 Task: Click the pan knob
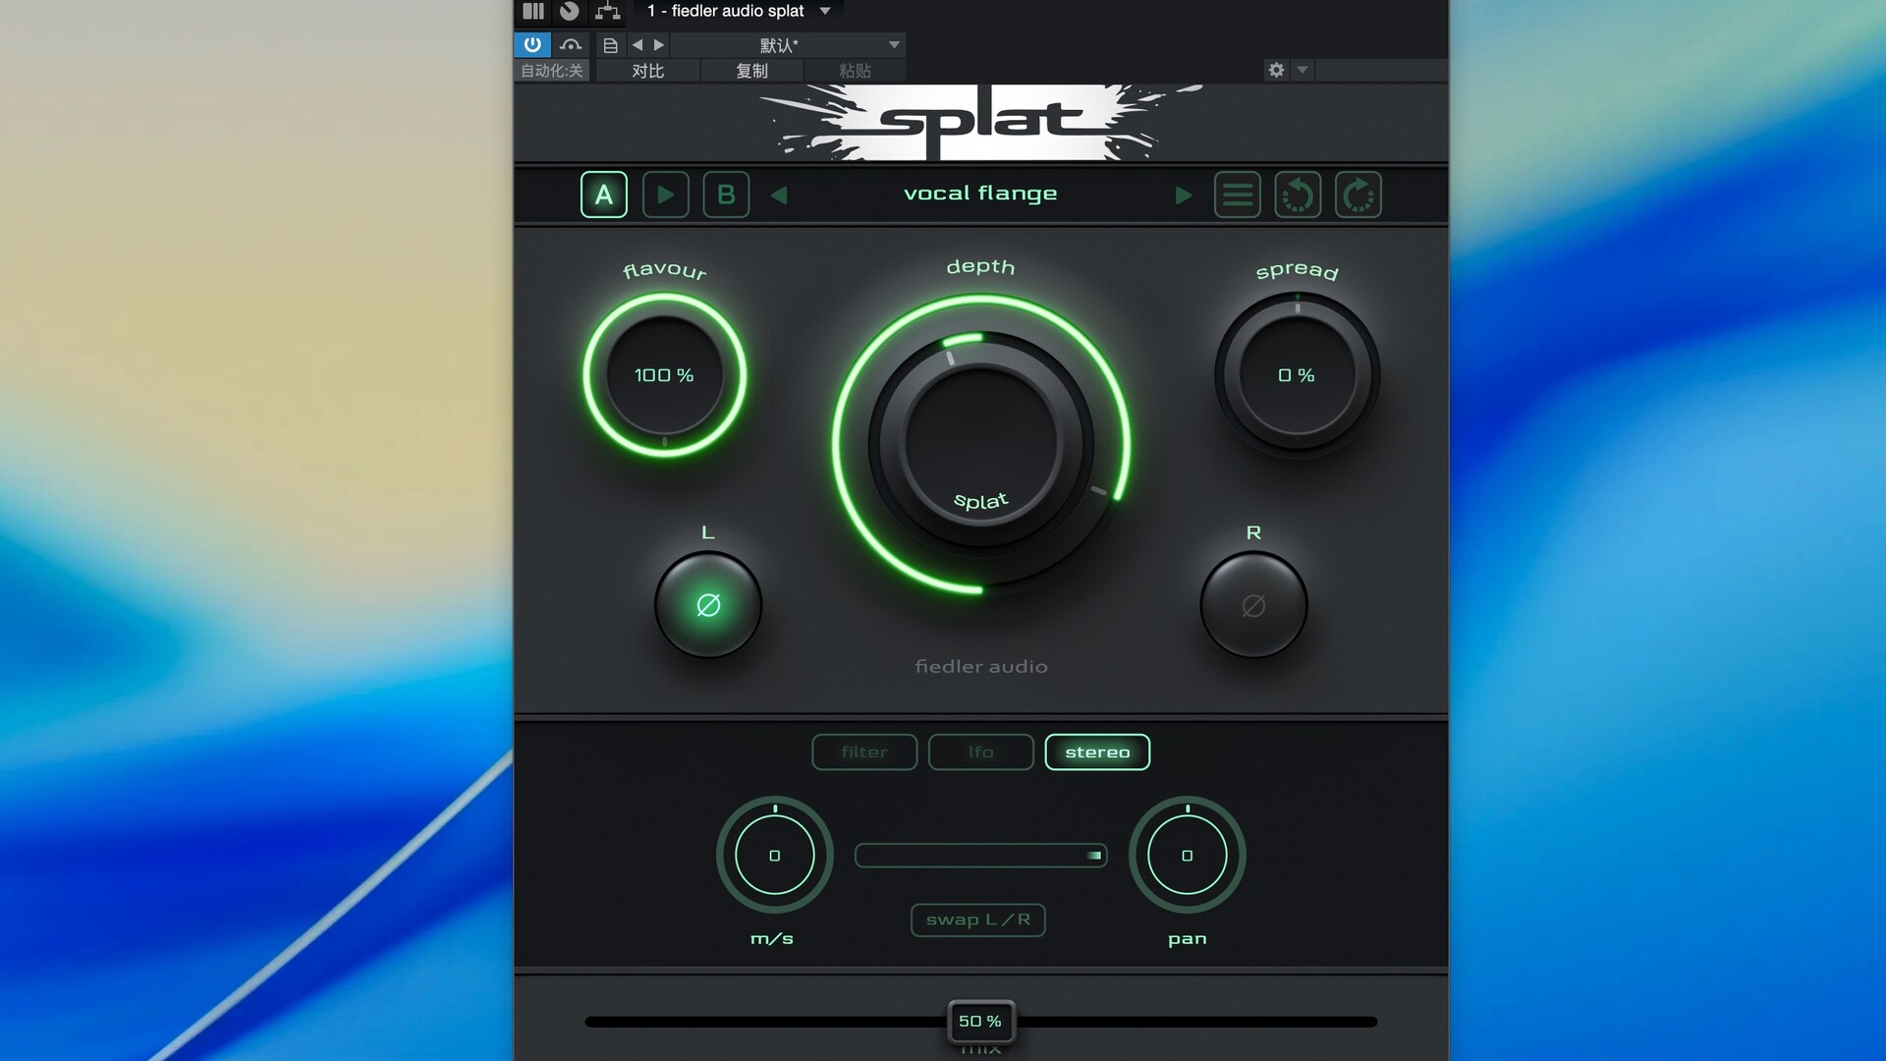pyautogui.click(x=1188, y=856)
